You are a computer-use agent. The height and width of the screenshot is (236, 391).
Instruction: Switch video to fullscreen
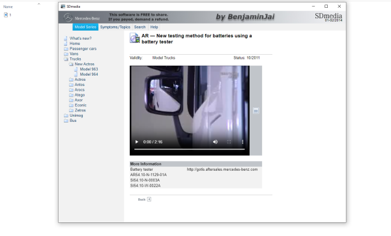click(x=229, y=141)
